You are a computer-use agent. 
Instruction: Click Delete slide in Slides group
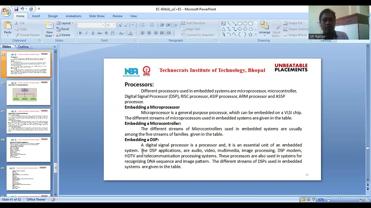pos(63,35)
